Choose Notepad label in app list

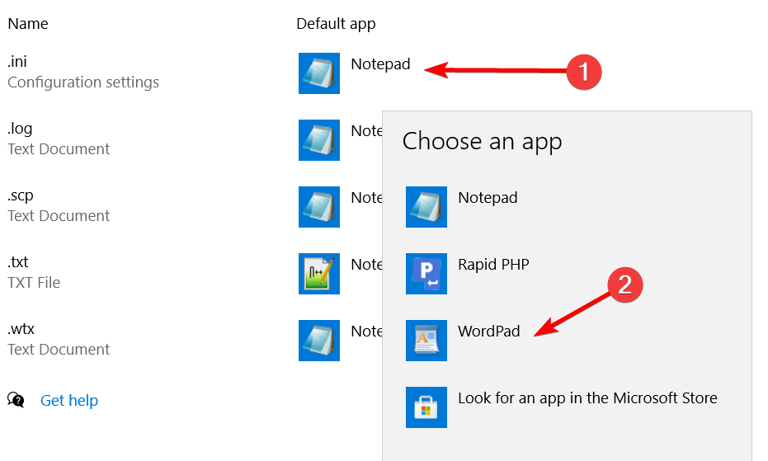(488, 197)
